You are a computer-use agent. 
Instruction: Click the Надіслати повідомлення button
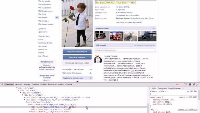(x=77, y=51)
